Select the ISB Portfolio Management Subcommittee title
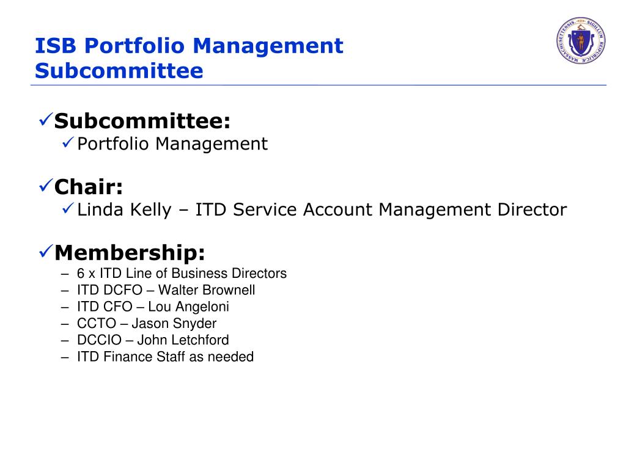 pyautogui.click(x=189, y=58)
